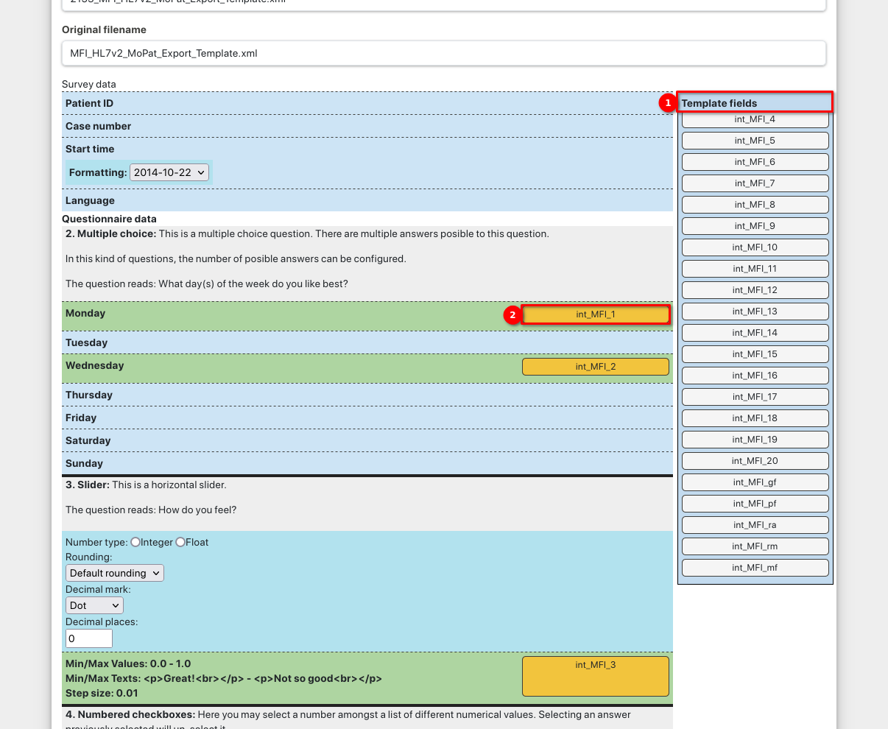Click the Decimal places input field
888x729 pixels.
(x=88, y=638)
